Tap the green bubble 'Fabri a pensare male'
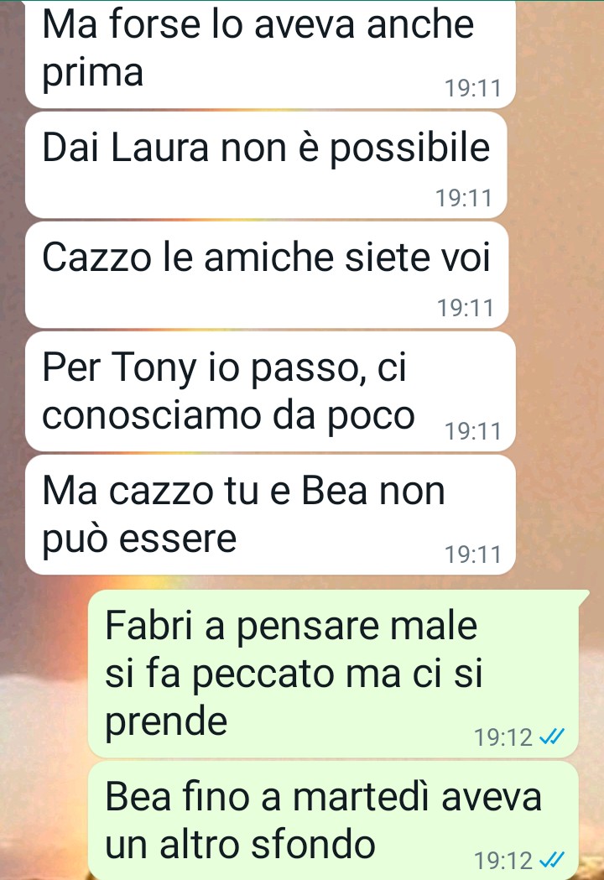The height and width of the screenshot is (880, 604). click(x=335, y=674)
